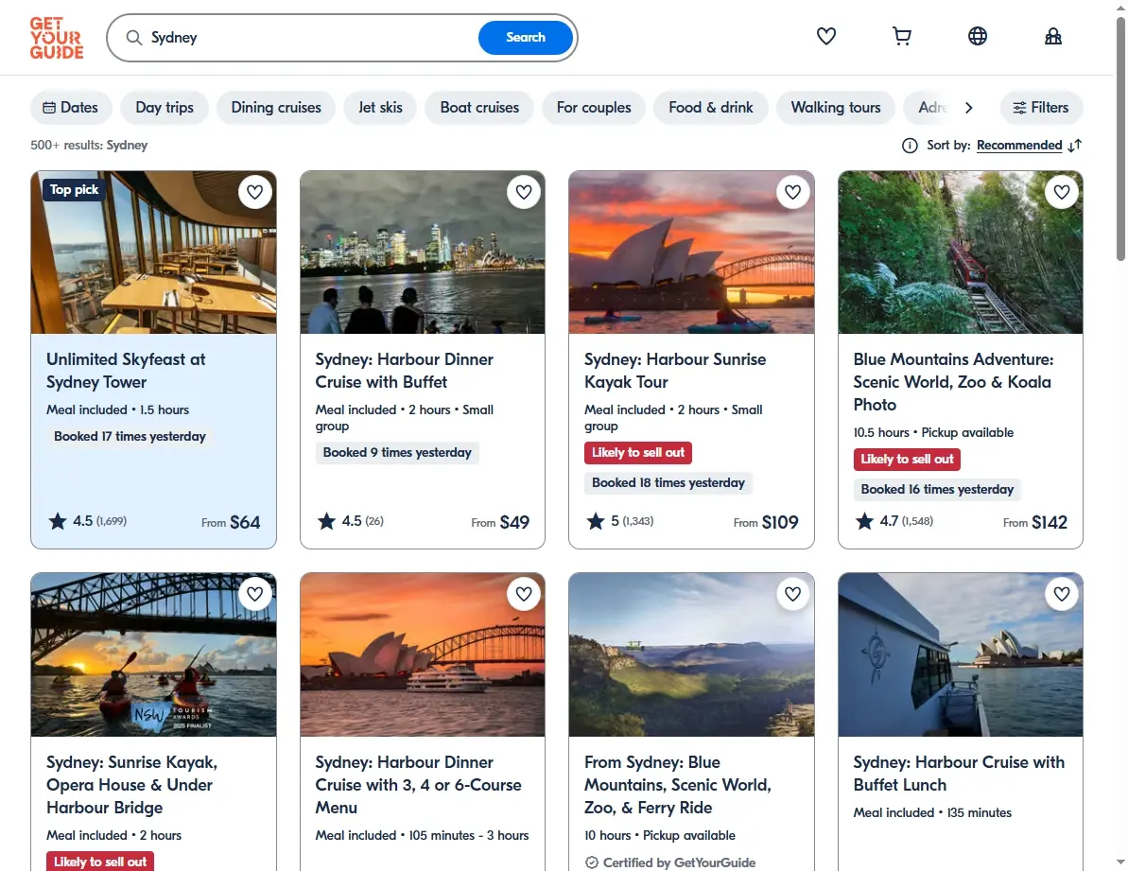Click the Top pick badge
This screenshot has height=871, width=1128.
point(74,190)
